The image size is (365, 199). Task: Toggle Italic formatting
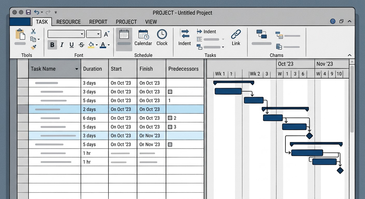62,45
